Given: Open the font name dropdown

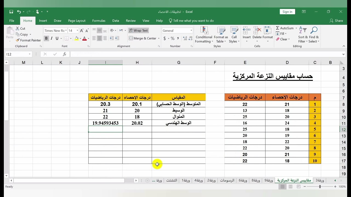Looking at the screenshot, I should click(66, 31).
